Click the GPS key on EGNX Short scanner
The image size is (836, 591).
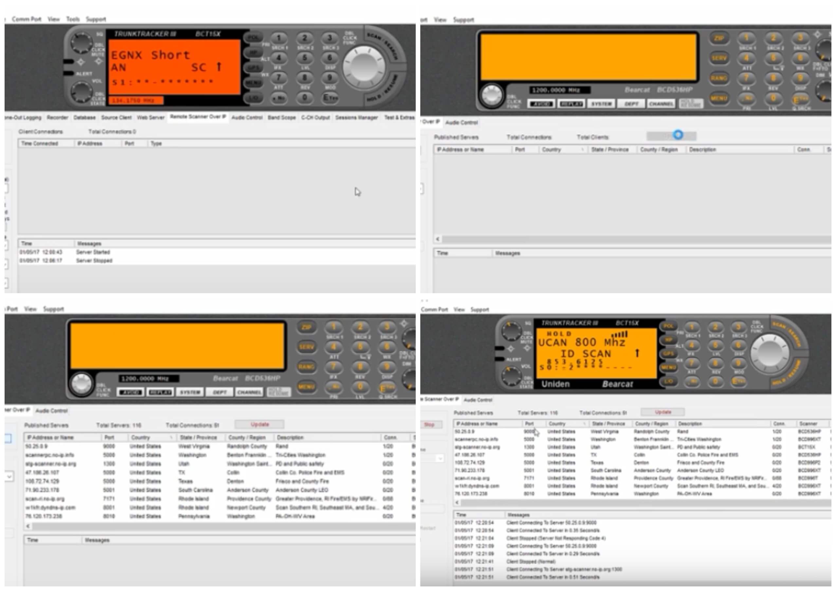pyautogui.click(x=253, y=68)
